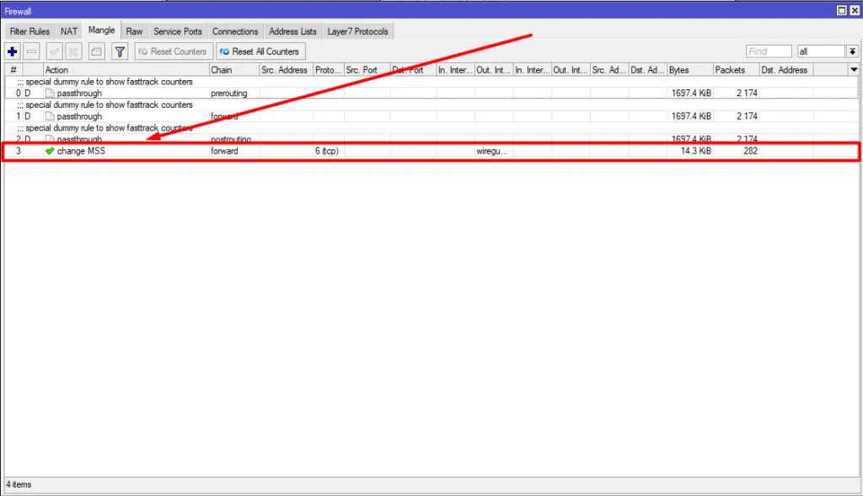Click the checkmark enable rule icon

click(x=55, y=51)
